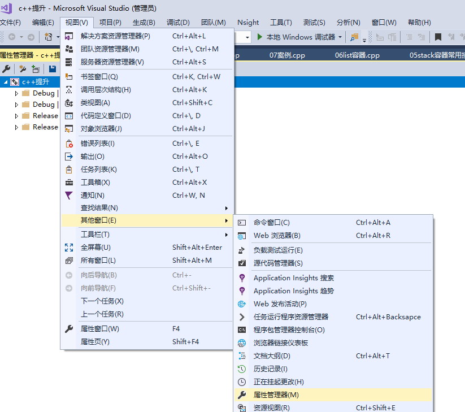Image resolution: width=465 pixels, height=412 pixels.
Task: Select Previous Task (上一个任务) menu entry
Action: coord(147,314)
